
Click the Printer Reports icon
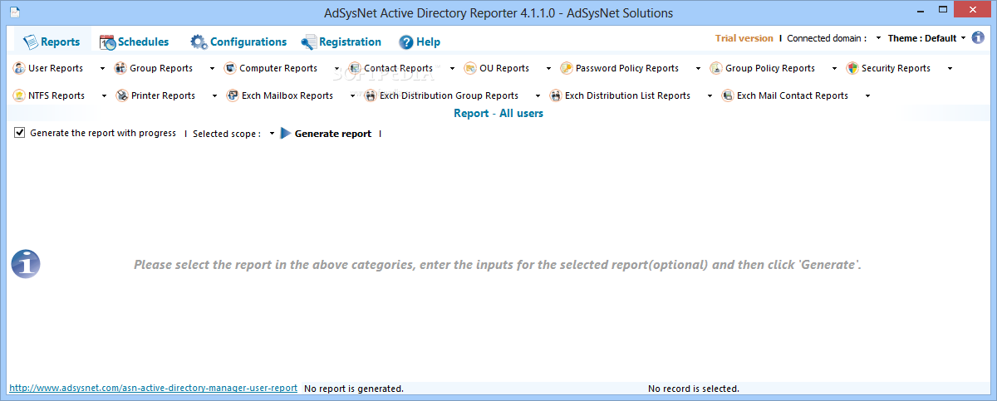[x=122, y=95]
